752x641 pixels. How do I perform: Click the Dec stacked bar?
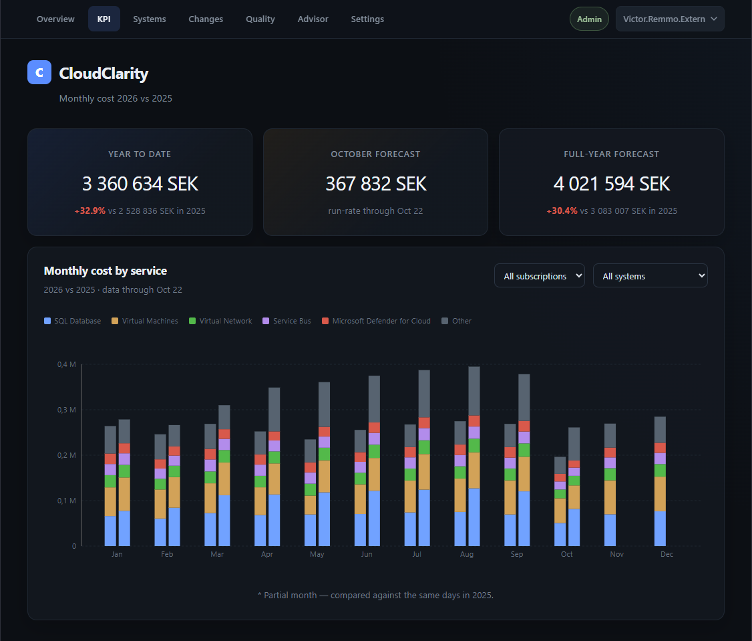pyautogui.click(x=660, y=481)
